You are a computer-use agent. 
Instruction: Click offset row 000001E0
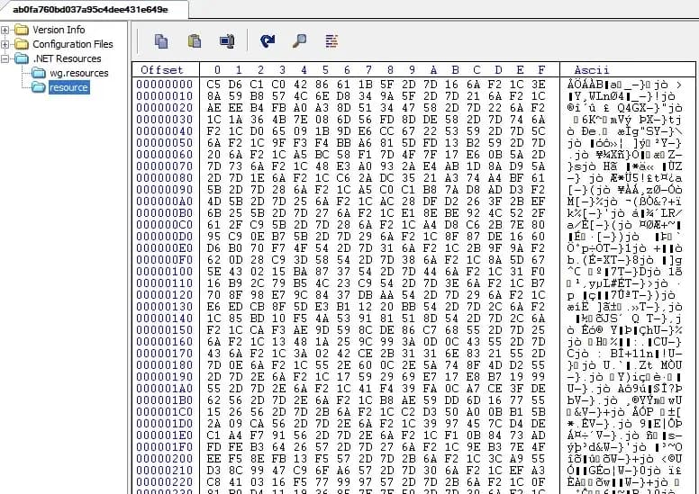(x=165, y=436)
